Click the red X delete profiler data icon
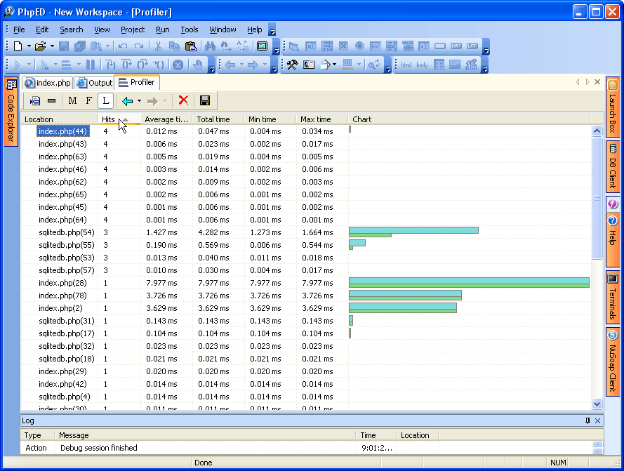624x471 pixels. [x=183, y=101]
